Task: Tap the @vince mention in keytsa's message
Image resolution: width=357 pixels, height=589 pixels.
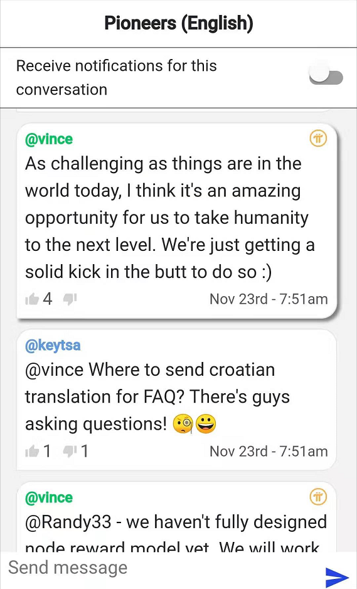Action: [x=54, y=369]
